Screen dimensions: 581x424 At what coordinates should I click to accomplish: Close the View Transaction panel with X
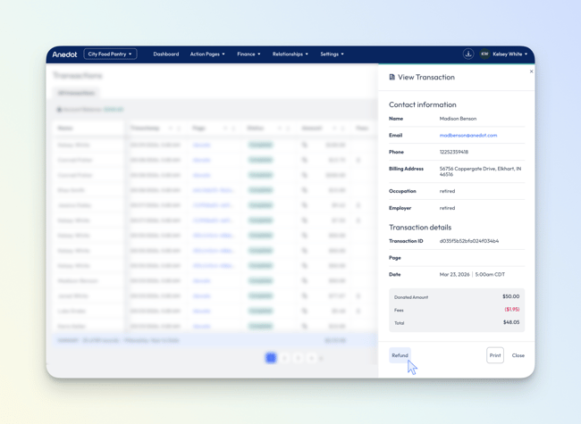(531, 71)
